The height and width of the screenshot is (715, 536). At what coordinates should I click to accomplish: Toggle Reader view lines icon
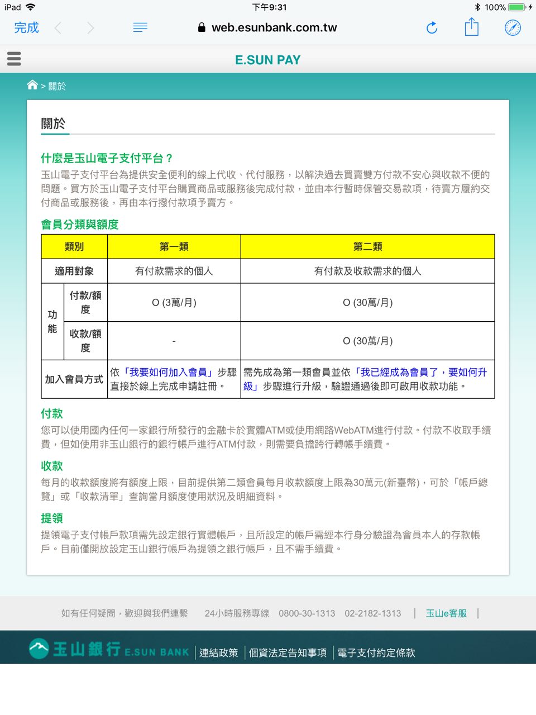coord(140,28)
